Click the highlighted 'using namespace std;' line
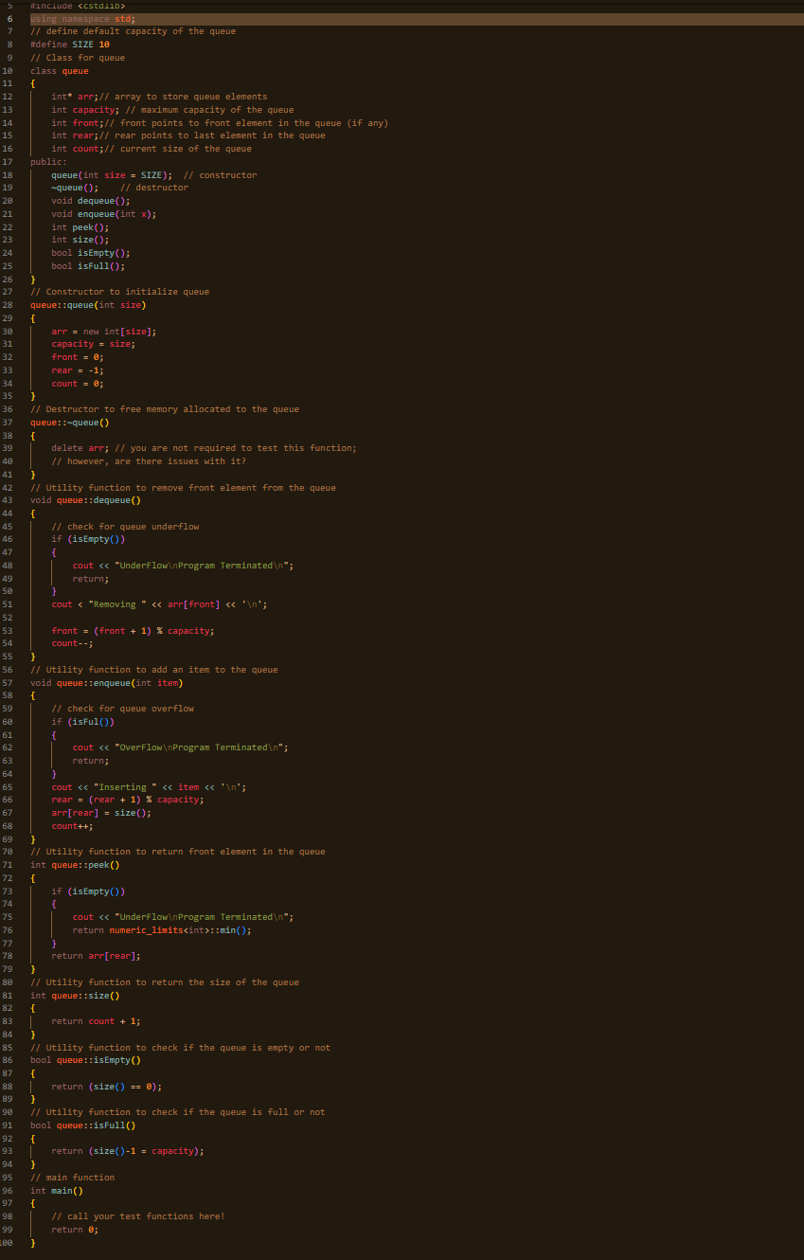 [x=80, y=18]
